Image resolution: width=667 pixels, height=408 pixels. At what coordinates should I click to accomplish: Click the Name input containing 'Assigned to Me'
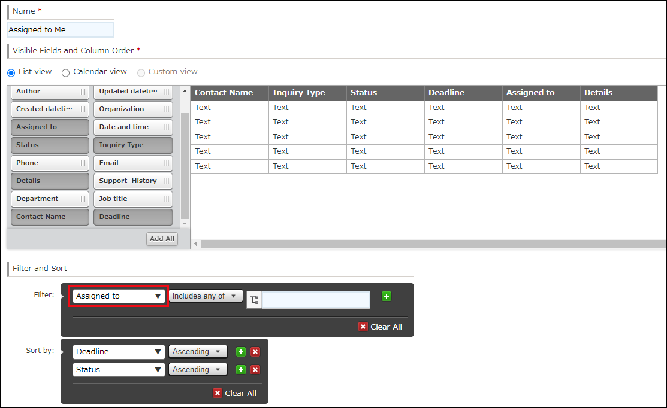click(x=60, y=29)
